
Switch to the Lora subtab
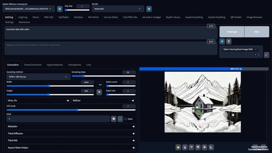[89, 65]
